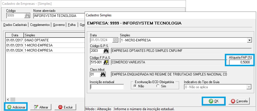Image resolution: width=257 pixels, height=111 pixels.
Task: Confirm with the OK button
Action: click(x=214, y=101)
